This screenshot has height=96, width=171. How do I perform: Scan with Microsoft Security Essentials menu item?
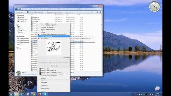point(54,34)
